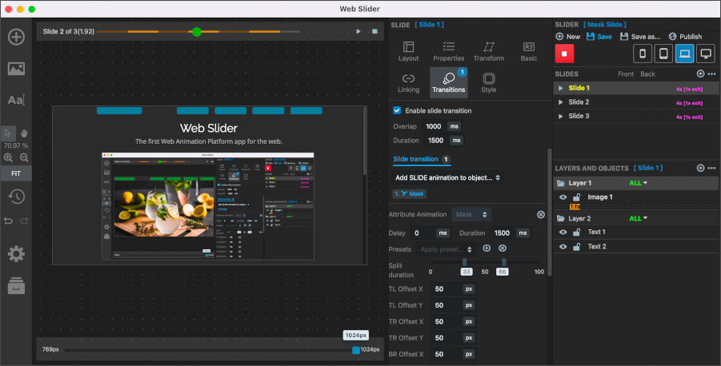This screenshot has height=366, width=721.
Task: Toggle lock icon for Text 1
Action: tap(577, 233)
